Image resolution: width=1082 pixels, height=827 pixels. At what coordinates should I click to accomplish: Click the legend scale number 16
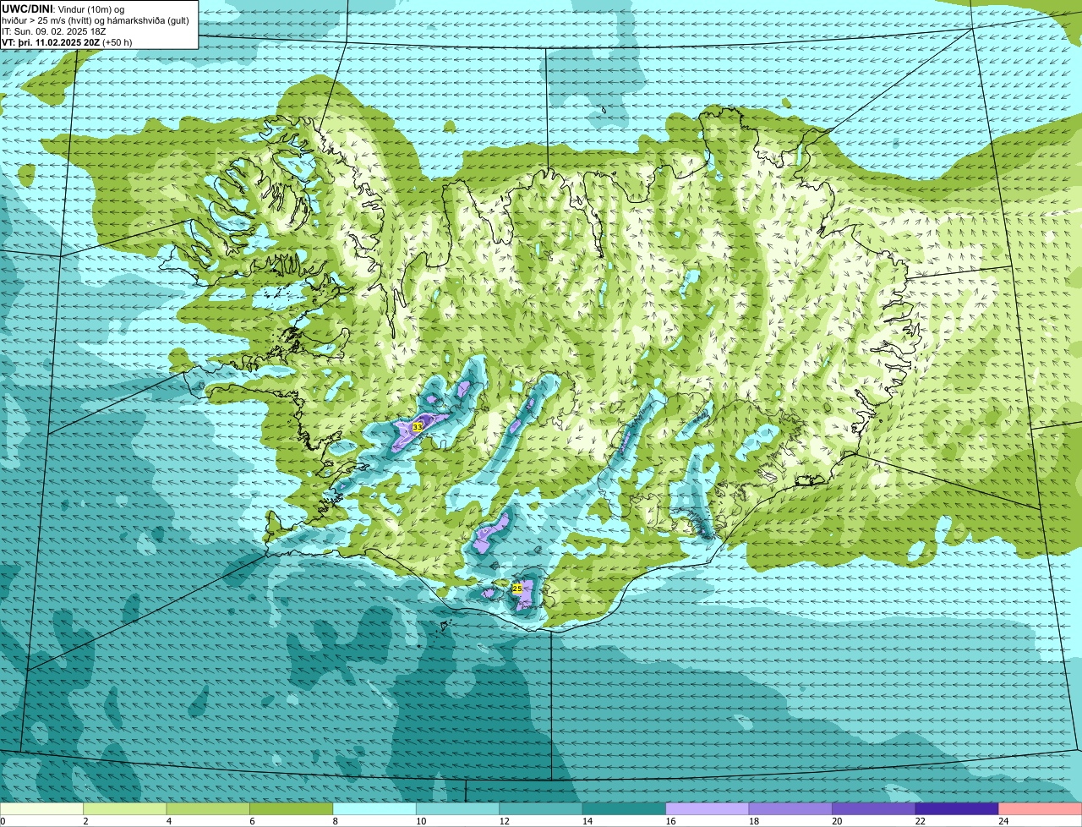[669, 821]
